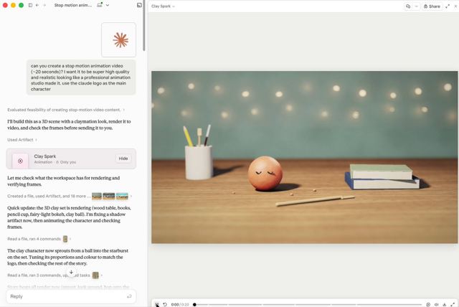Go back with the left arrow
459x307 pixels.
pyautogui.click(x=37, y=5)
